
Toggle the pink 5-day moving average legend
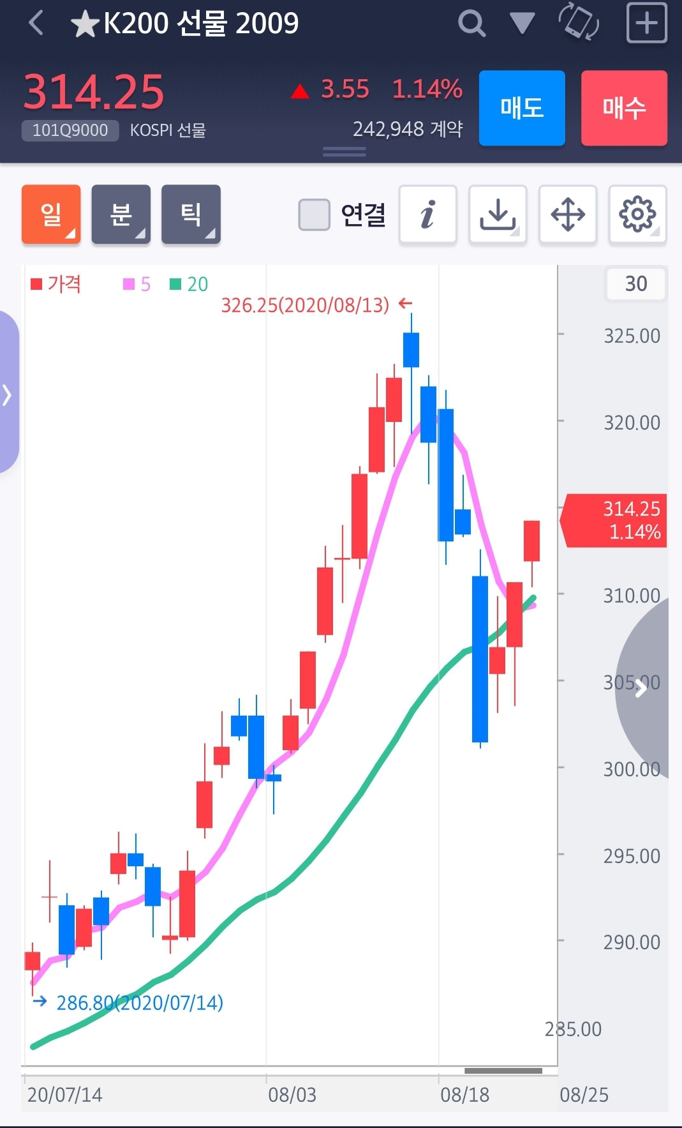point(137,284)
